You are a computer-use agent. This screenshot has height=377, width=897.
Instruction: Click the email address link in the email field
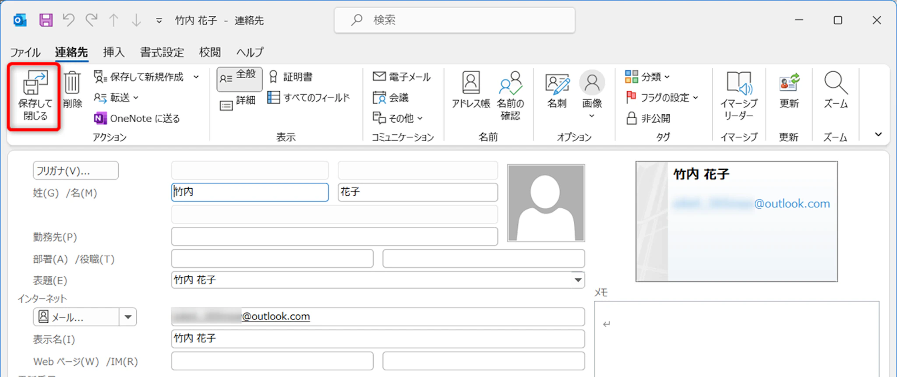(276, 317)
